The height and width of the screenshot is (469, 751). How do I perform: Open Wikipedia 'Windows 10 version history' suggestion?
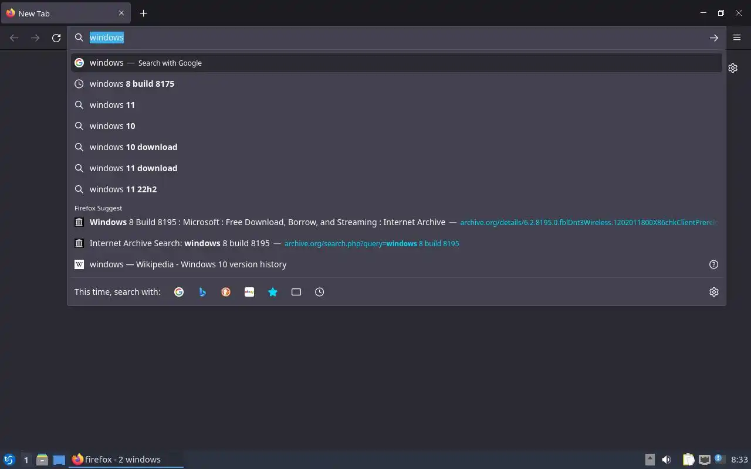tap(387, 264)
